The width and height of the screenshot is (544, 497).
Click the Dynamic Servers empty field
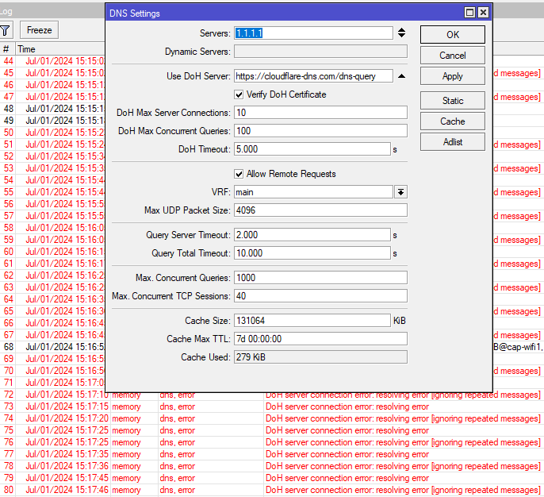pyautogui.click(x=320, y=52)
